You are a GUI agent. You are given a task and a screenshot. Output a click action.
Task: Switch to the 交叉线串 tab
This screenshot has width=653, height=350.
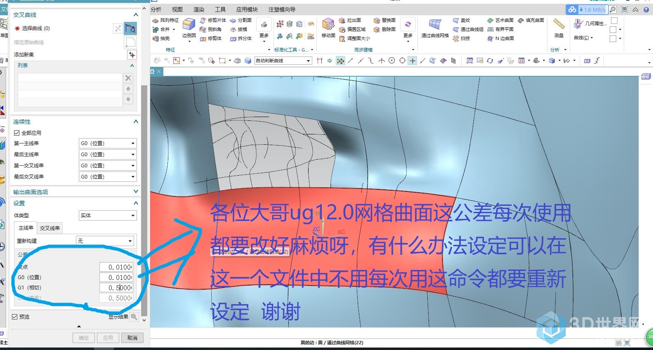[50, 228]
